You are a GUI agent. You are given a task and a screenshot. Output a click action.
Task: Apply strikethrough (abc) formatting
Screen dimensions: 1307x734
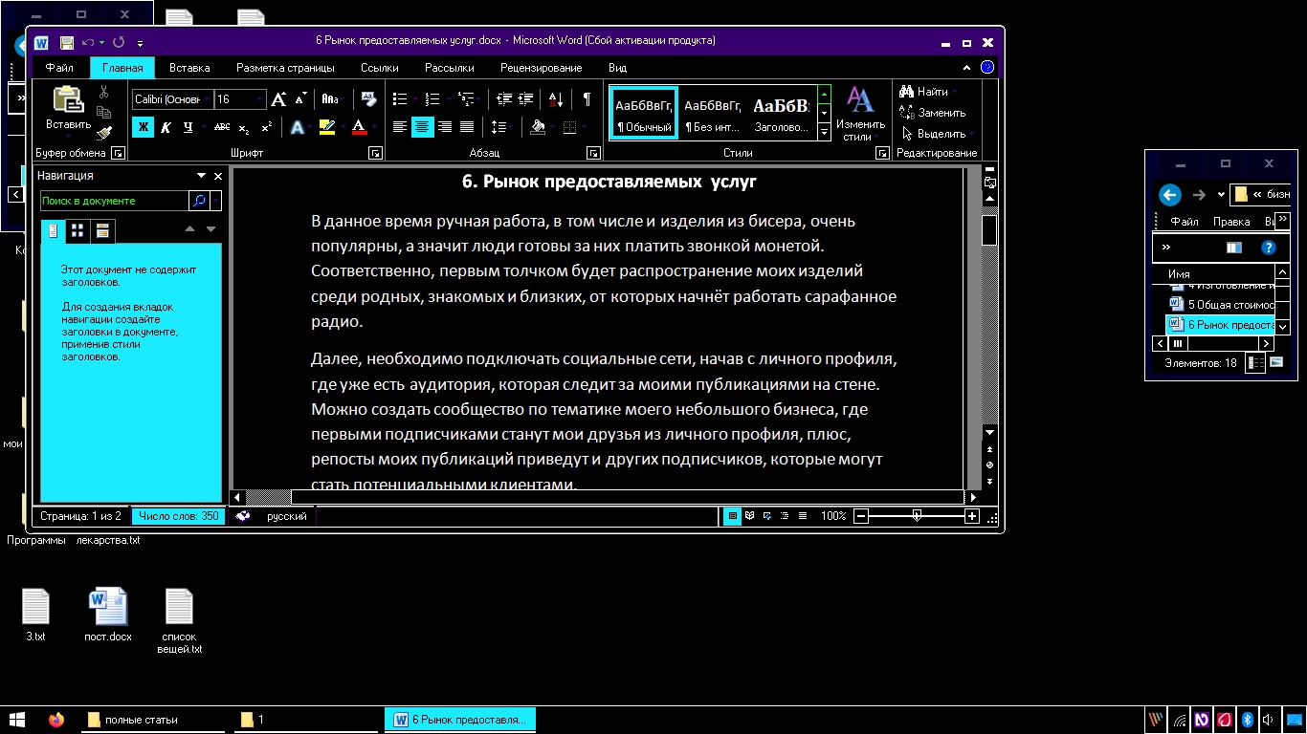tap(222, 127)
